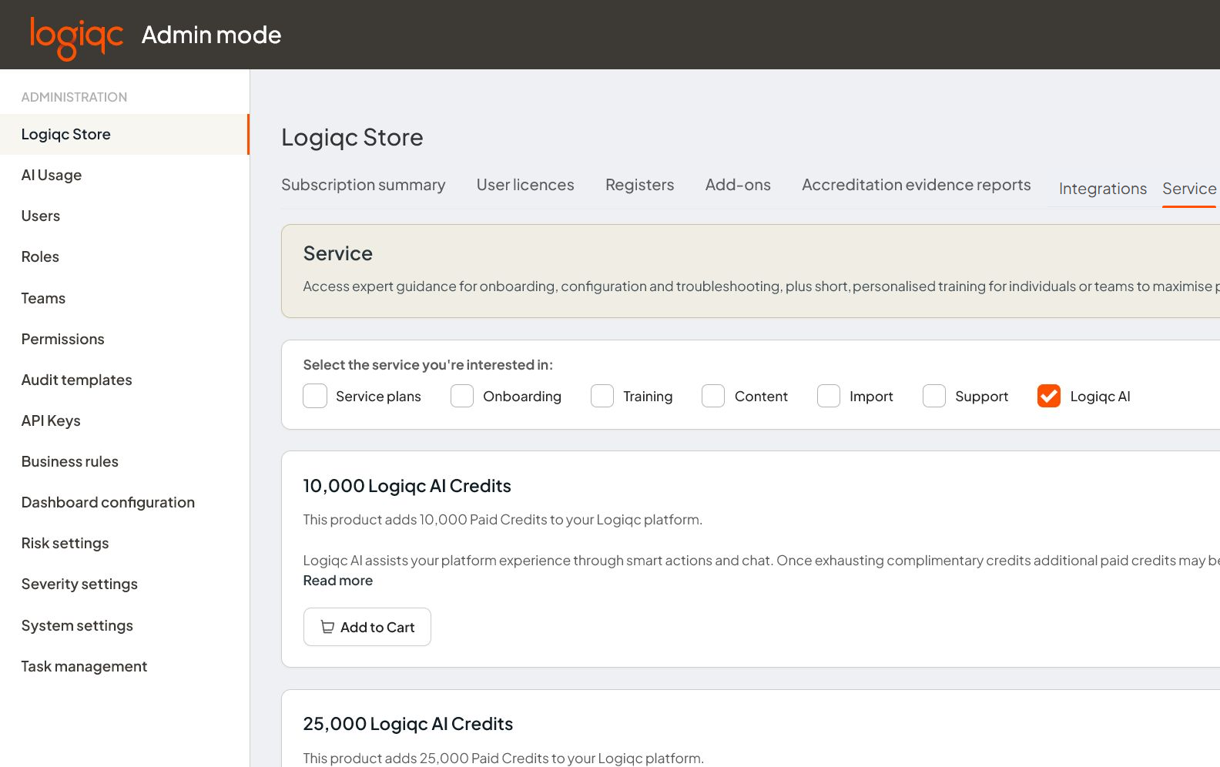Screen dimensions: 1220x767
Task: Switch to Accreditation evidence reports tab
Action: tap(916, 185)
